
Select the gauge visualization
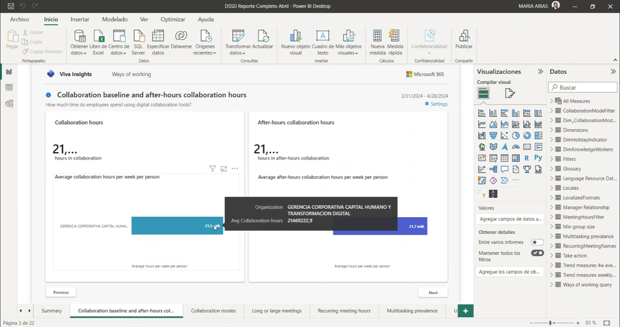click(x=516, y=146)
